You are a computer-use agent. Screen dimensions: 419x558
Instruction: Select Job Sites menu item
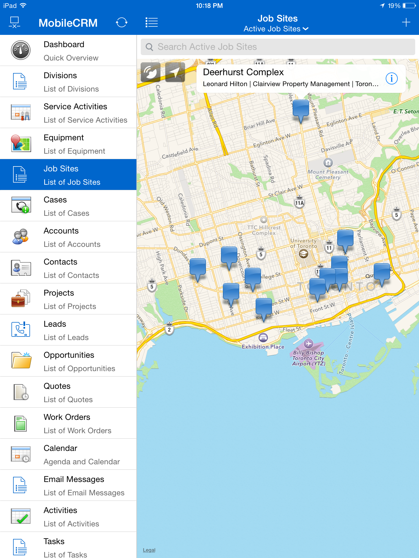(68, 175)
